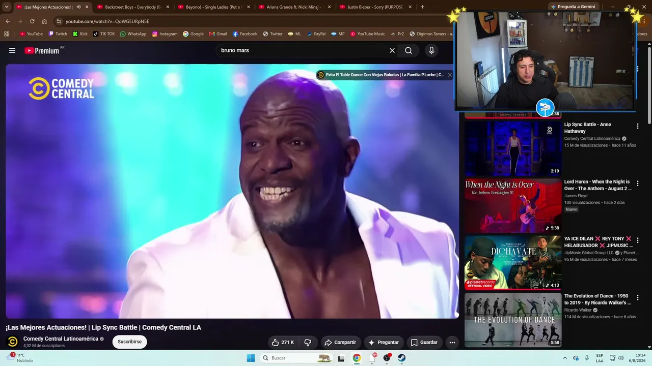Run search with magnifier button
652x366 pixels.
click(x=409, y=50)
